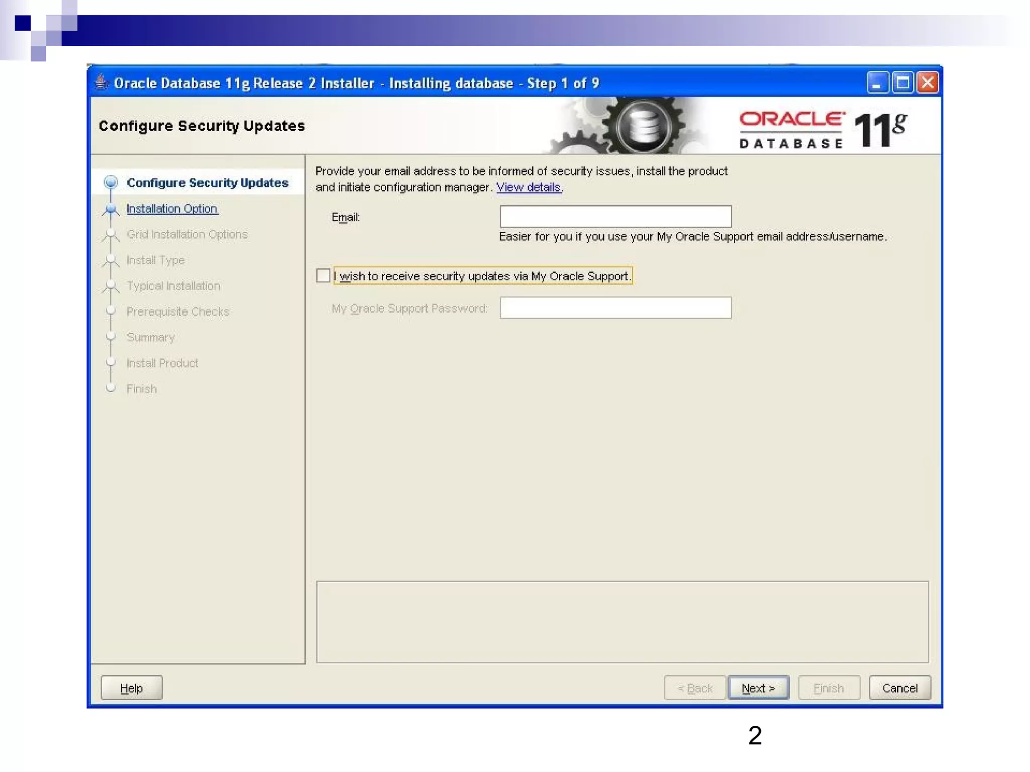Viewport: 1030px width, 772px height.
Task: Click the Oracle Database 11g logo
Action: click(823, 129)
